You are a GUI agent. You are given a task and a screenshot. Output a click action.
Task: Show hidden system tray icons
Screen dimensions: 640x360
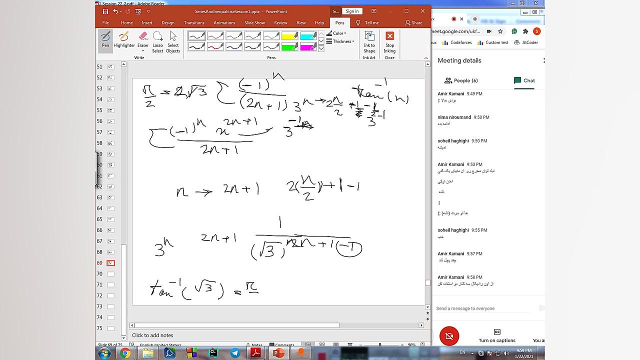472,353
